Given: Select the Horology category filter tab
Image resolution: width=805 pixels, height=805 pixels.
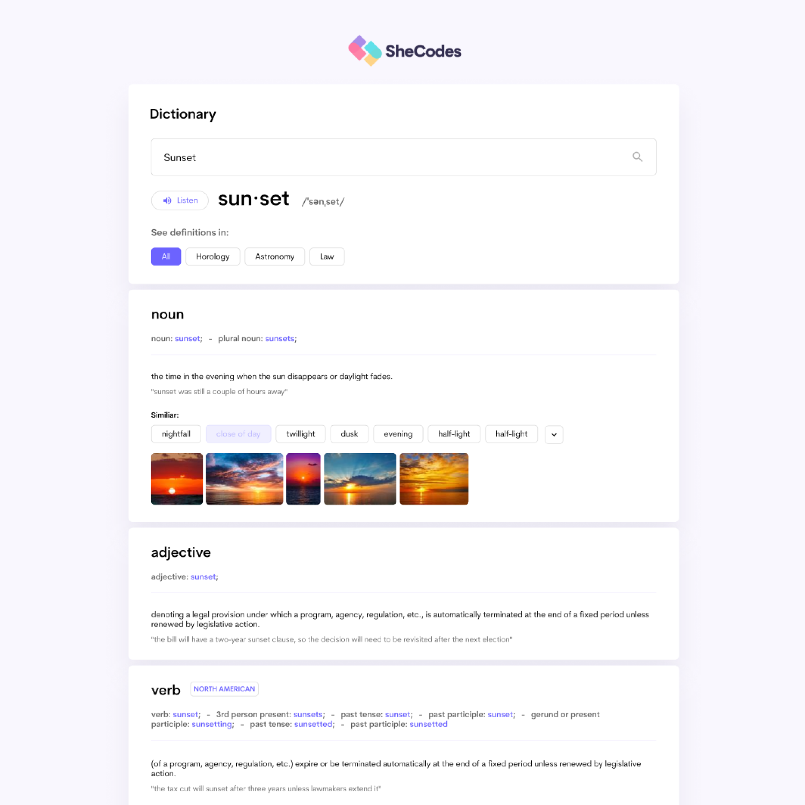Looking at the screenshot, I should 213,257.
